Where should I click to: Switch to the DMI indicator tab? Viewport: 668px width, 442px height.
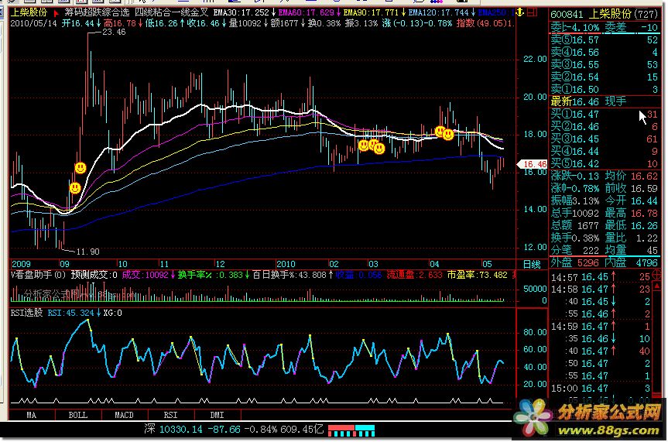point(218,416)
